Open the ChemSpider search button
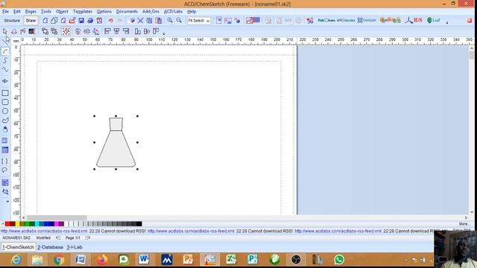The width and height of the screenshot is (477, 268). tap(367, 20)
